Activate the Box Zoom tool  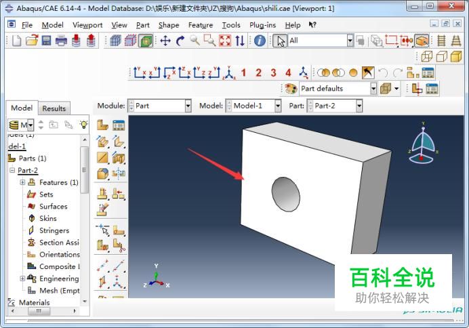(209, 41)
